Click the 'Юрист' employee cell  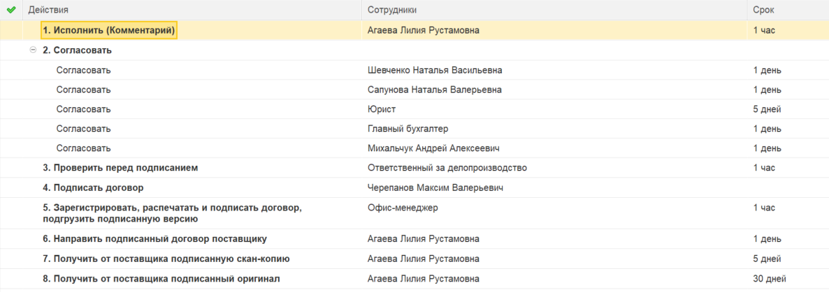point(382,109)
